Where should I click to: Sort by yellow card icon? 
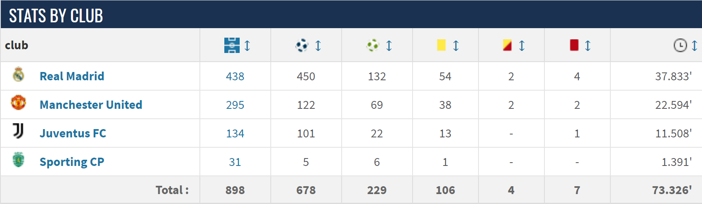441,45
